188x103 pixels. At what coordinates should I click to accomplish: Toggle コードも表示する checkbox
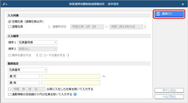41,55
